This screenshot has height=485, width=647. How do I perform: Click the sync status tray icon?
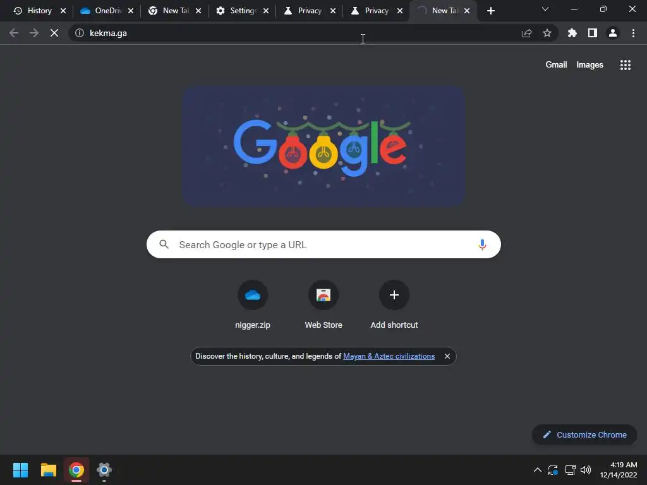tap(553, 470)
